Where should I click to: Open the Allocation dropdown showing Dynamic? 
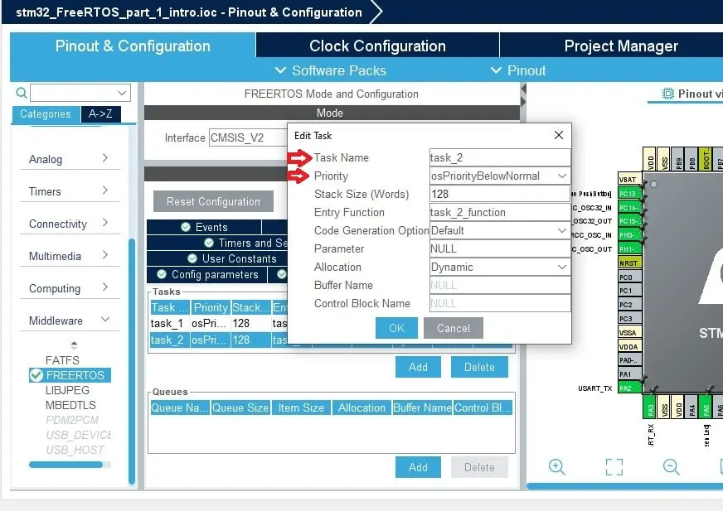(561, 267)
